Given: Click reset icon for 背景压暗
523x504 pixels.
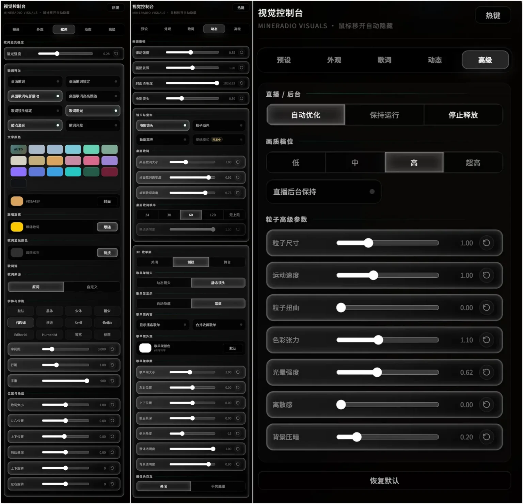Looking at the screenshot, I should [487, 437].
